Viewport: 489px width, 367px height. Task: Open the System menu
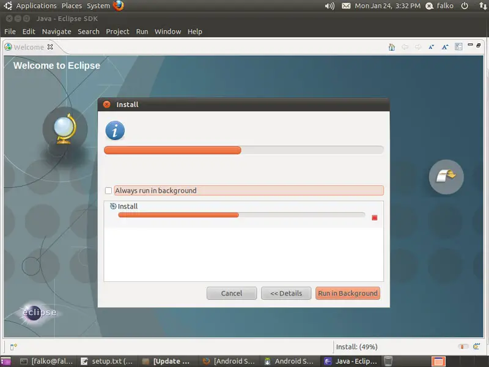pyautogui.click(x=98, y=6)
